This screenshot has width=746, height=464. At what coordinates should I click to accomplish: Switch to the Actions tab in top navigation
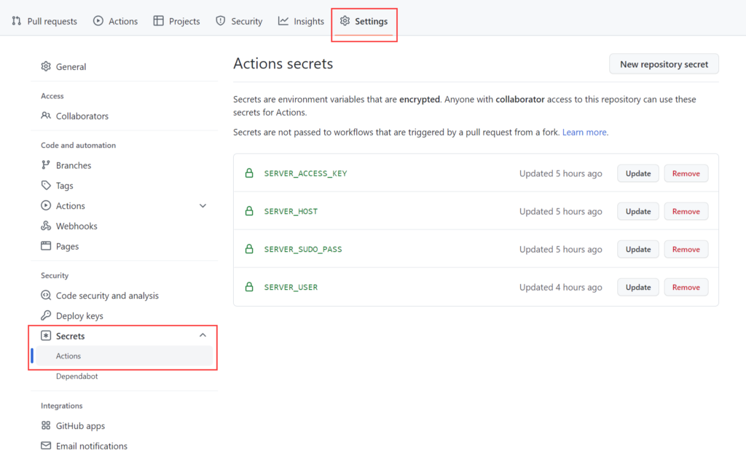(x=116, y=21)
